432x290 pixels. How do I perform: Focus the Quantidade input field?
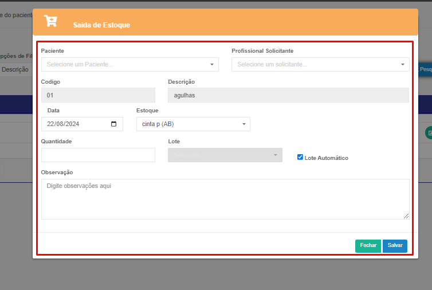tap(98, 155)
